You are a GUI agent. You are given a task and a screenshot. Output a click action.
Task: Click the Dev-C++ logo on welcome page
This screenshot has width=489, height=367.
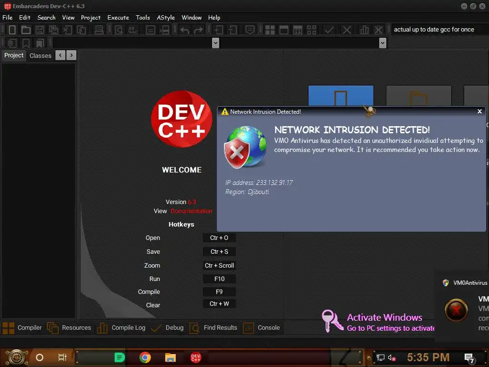point(181,119)
